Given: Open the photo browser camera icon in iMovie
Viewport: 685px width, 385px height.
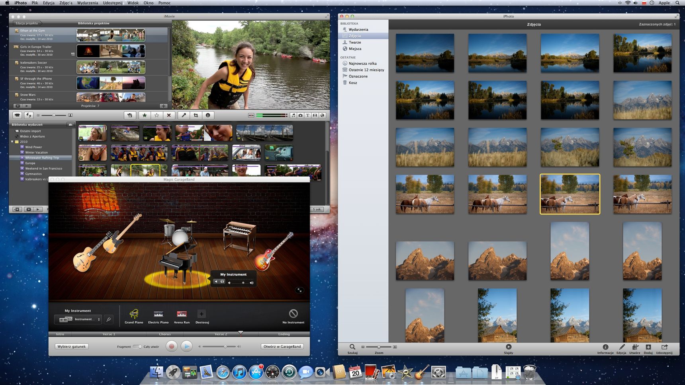Looking at the screenshot, I should 301,115.
